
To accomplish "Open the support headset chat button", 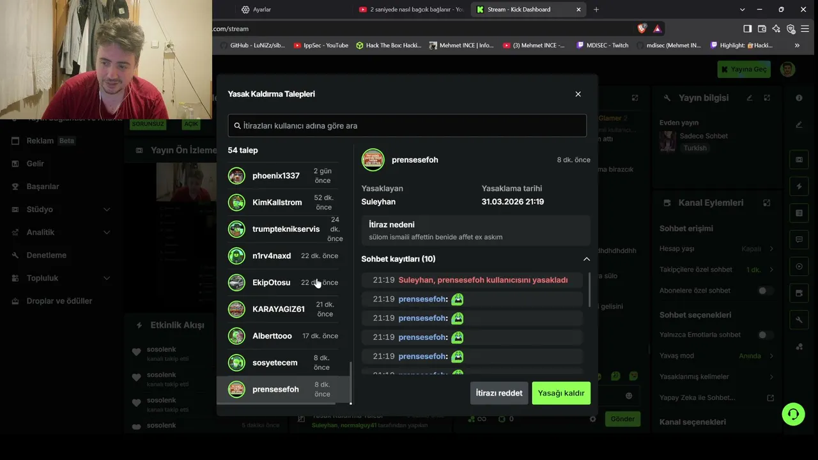I will [793, 415].
